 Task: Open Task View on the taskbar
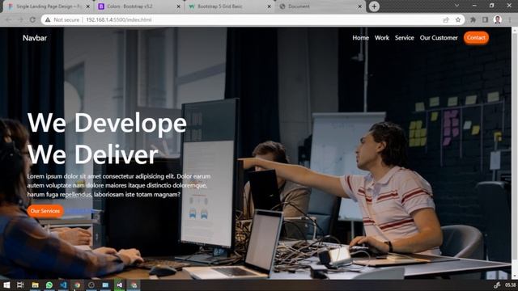coord(20,285)
